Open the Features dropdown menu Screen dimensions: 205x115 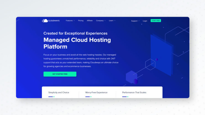tap(70, 21)
